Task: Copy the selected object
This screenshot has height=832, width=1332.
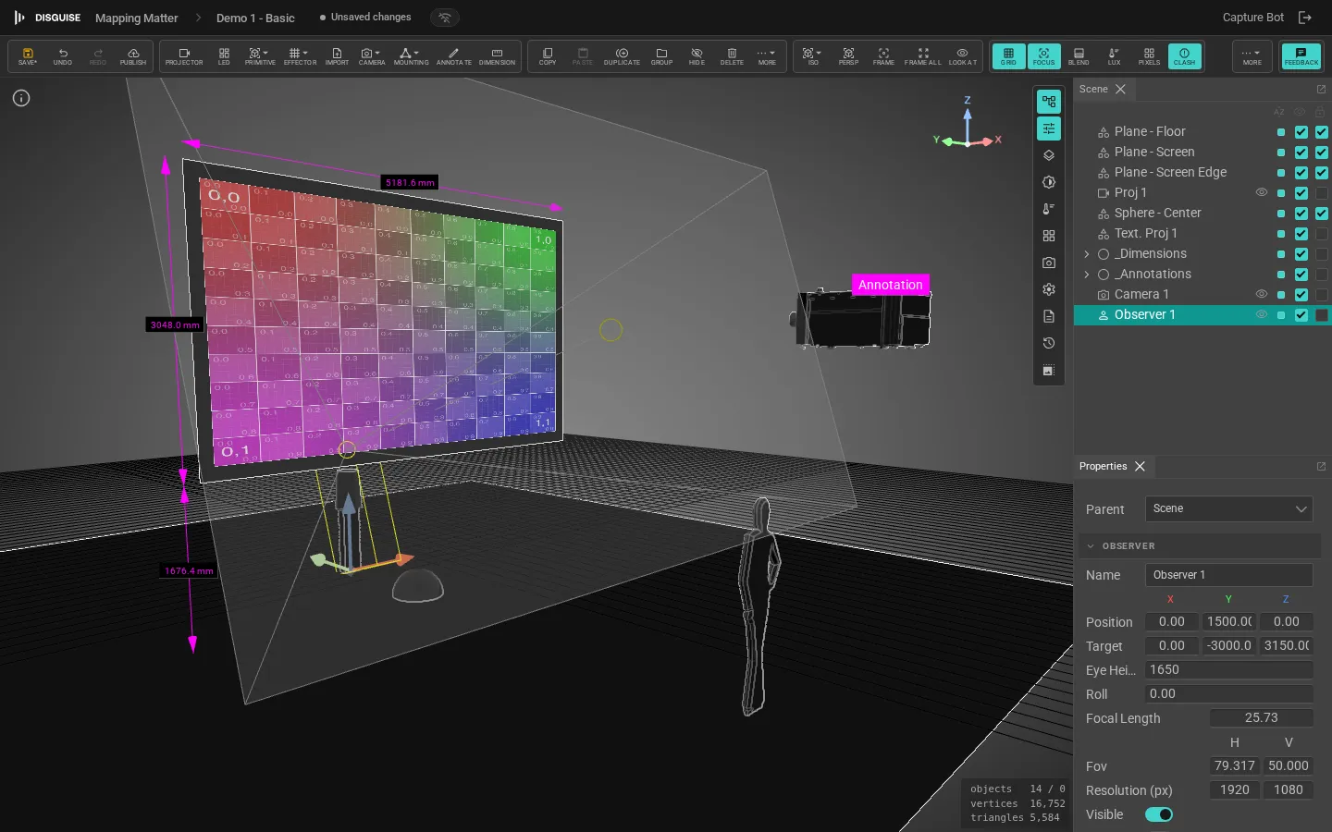Action: tap(548, 56)
